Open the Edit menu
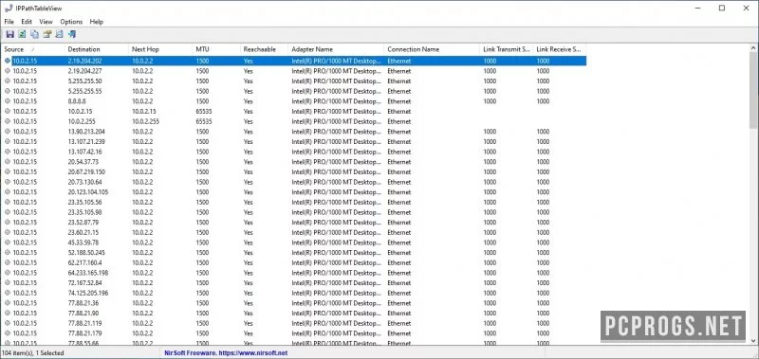The height and width of the screenshot is (359, 759). pyautogui.click(x=27, y=22)
